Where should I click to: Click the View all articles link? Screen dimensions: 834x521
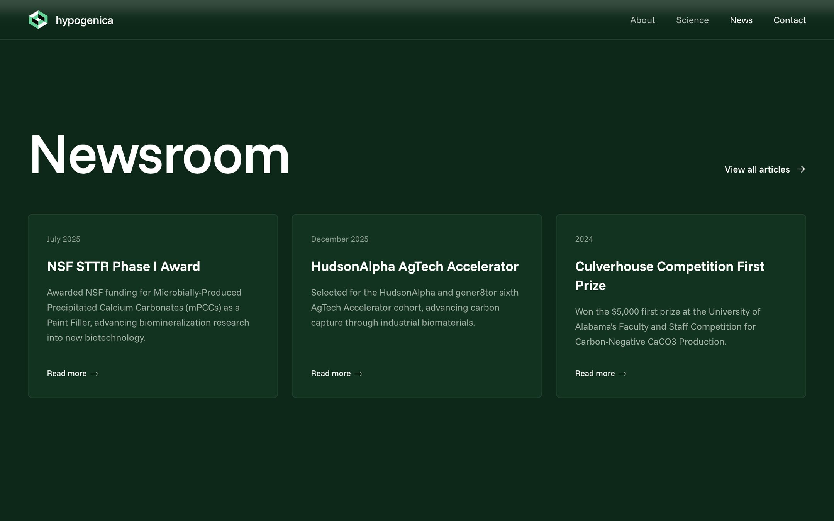(765, 169)
